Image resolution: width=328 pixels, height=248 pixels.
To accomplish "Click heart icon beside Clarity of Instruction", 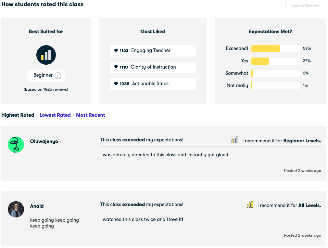I will coord(116,67).
